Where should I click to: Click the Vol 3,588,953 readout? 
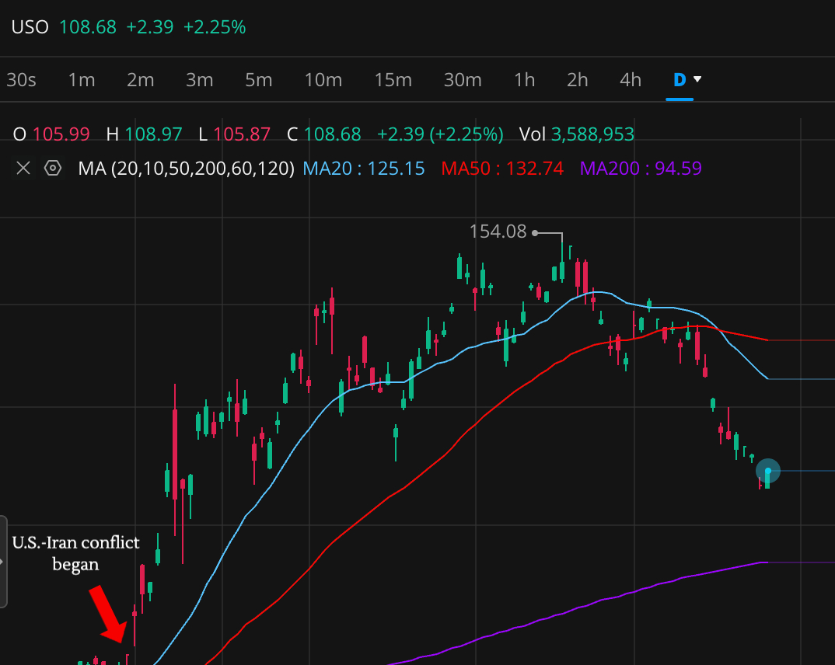click(x=577, y=134)
